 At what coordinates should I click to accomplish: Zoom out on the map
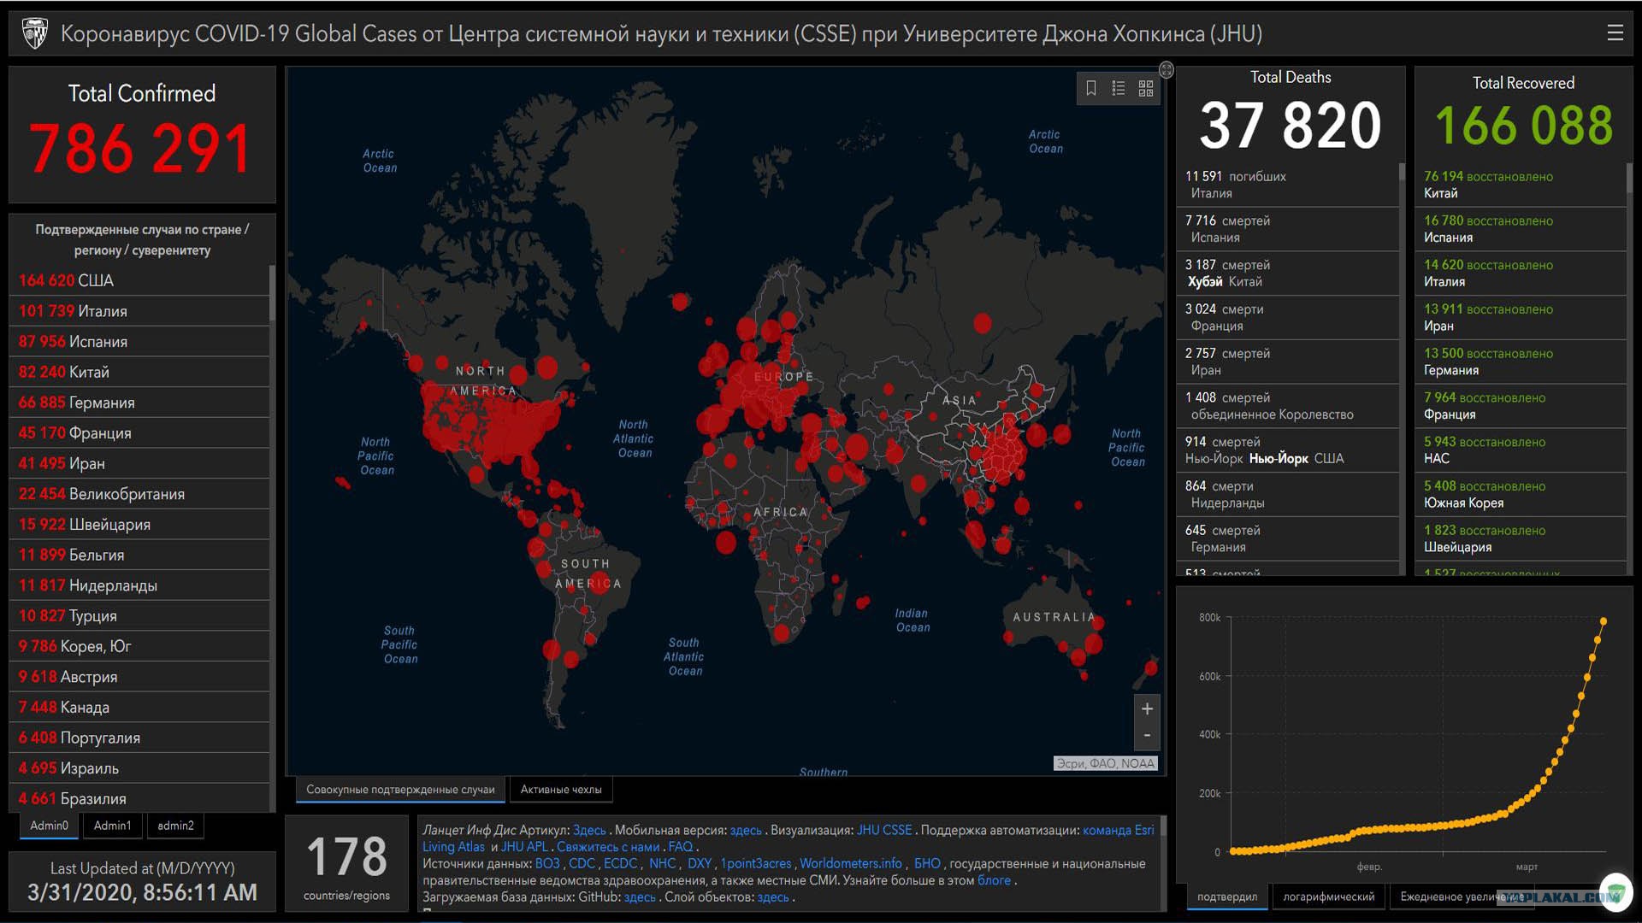(1147, 736)
